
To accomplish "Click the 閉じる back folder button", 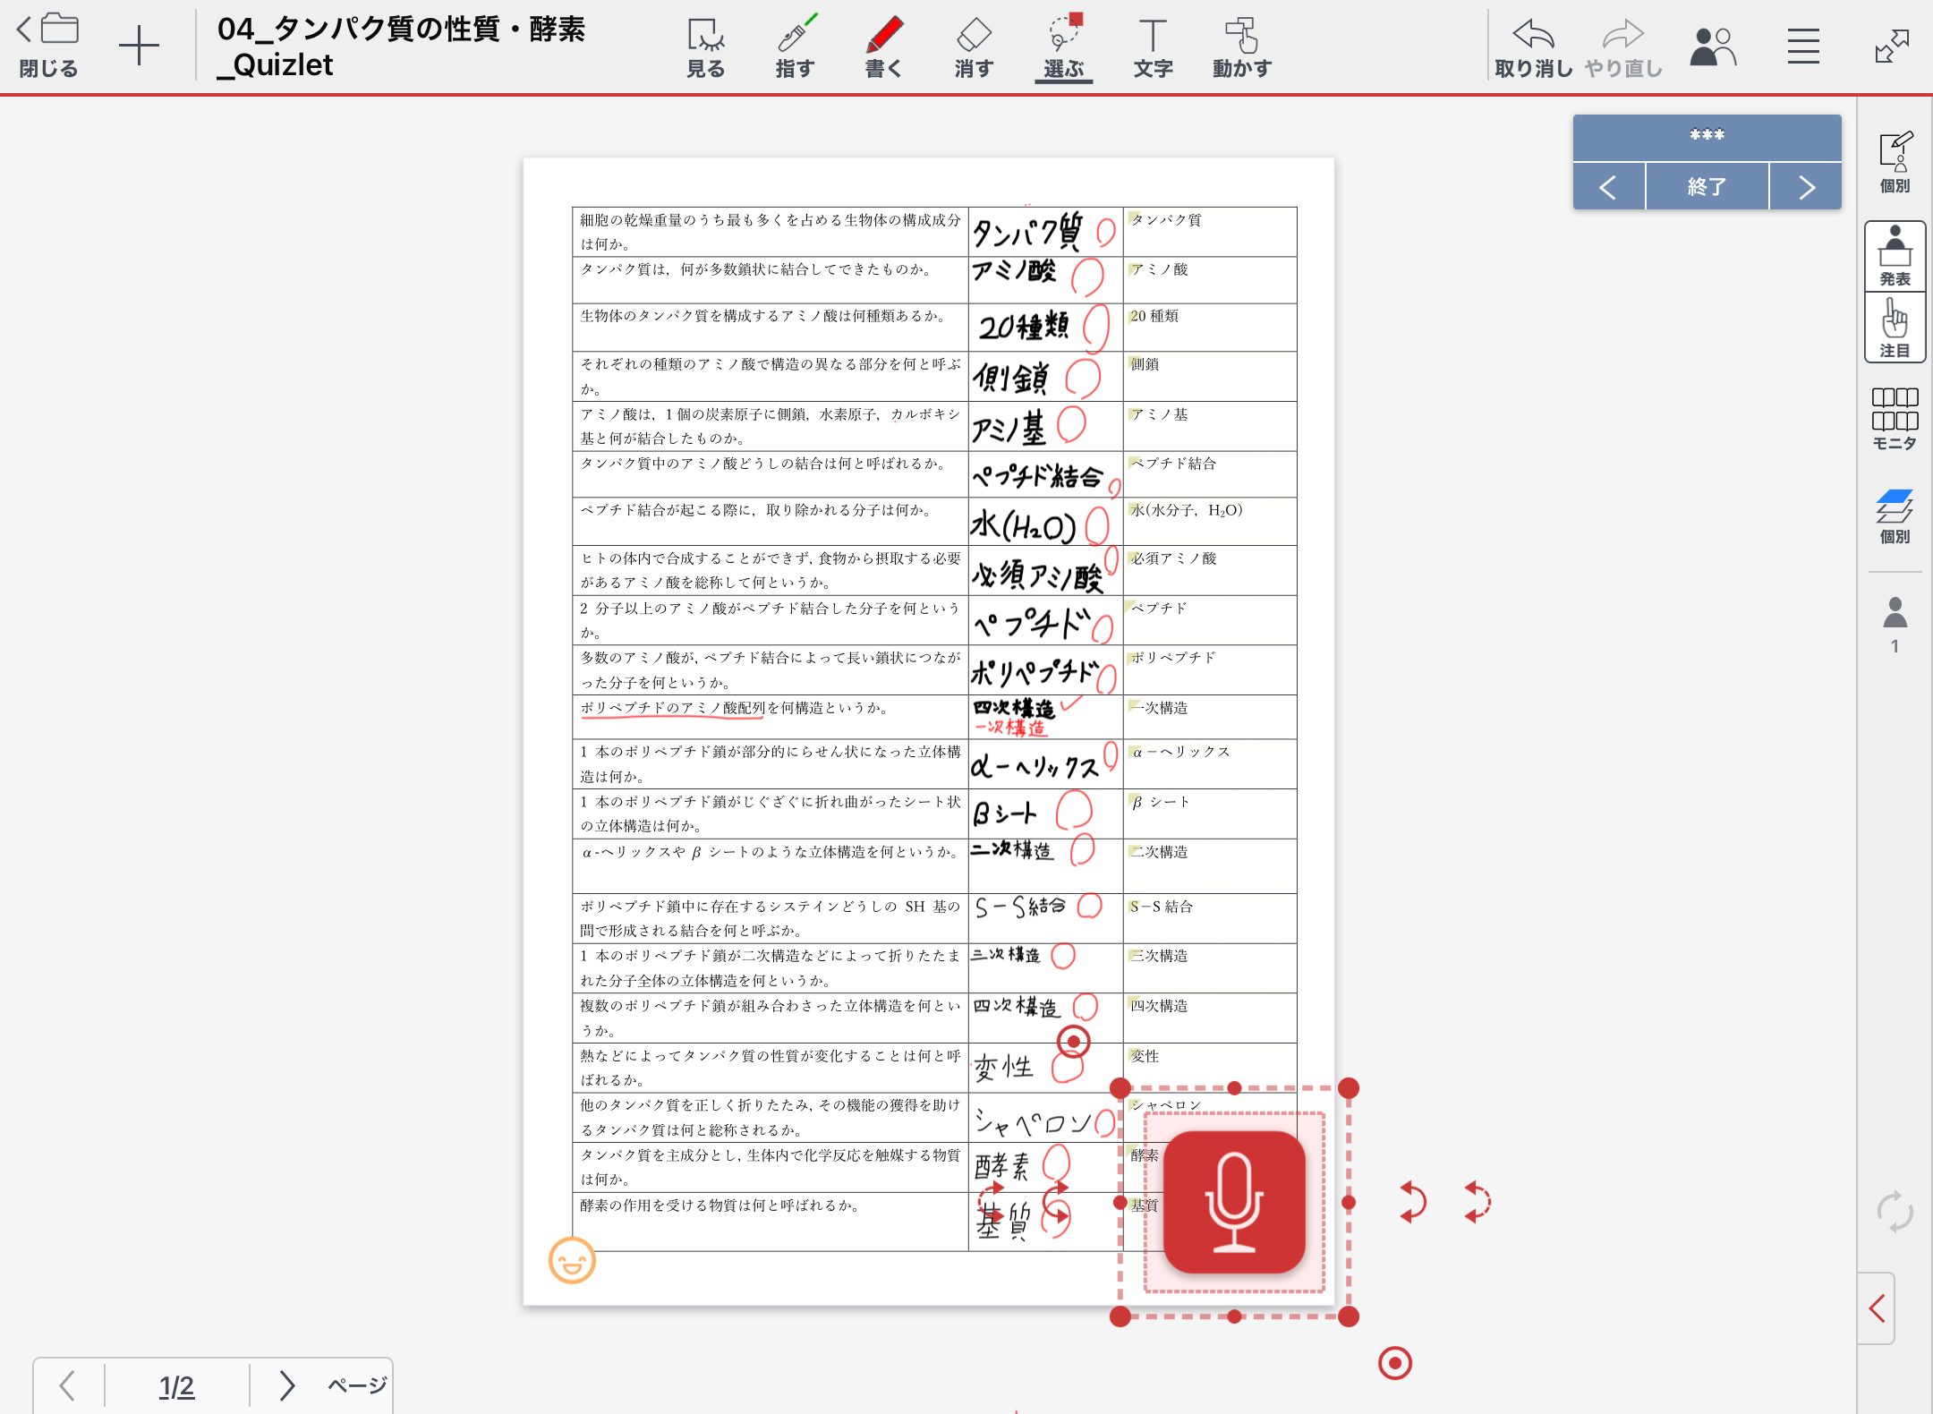I will [48, 45].
